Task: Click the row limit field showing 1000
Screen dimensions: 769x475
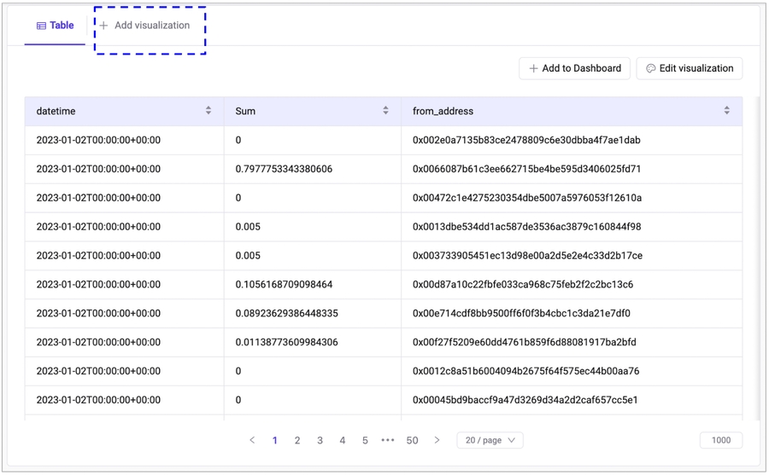Action: tap(720, 440)
